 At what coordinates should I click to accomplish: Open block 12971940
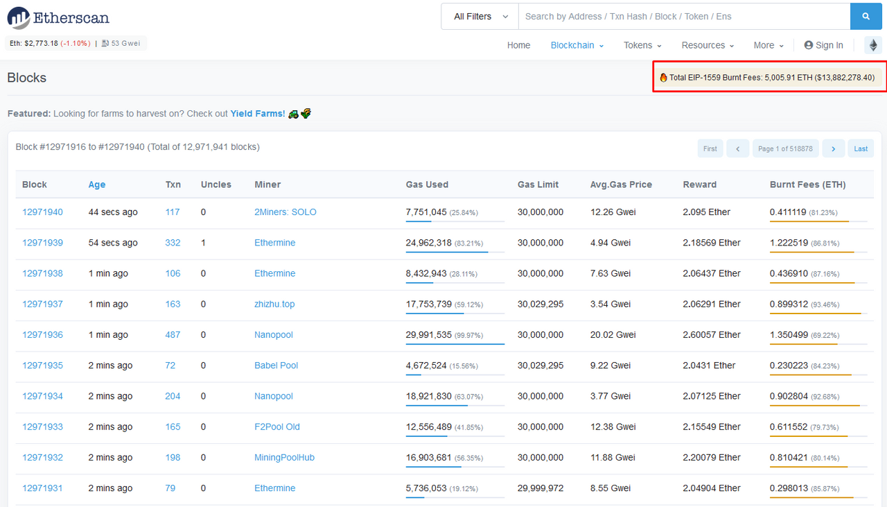coord(42,212)
